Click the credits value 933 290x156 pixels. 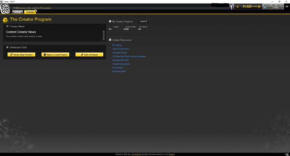[x=110, y=29]
